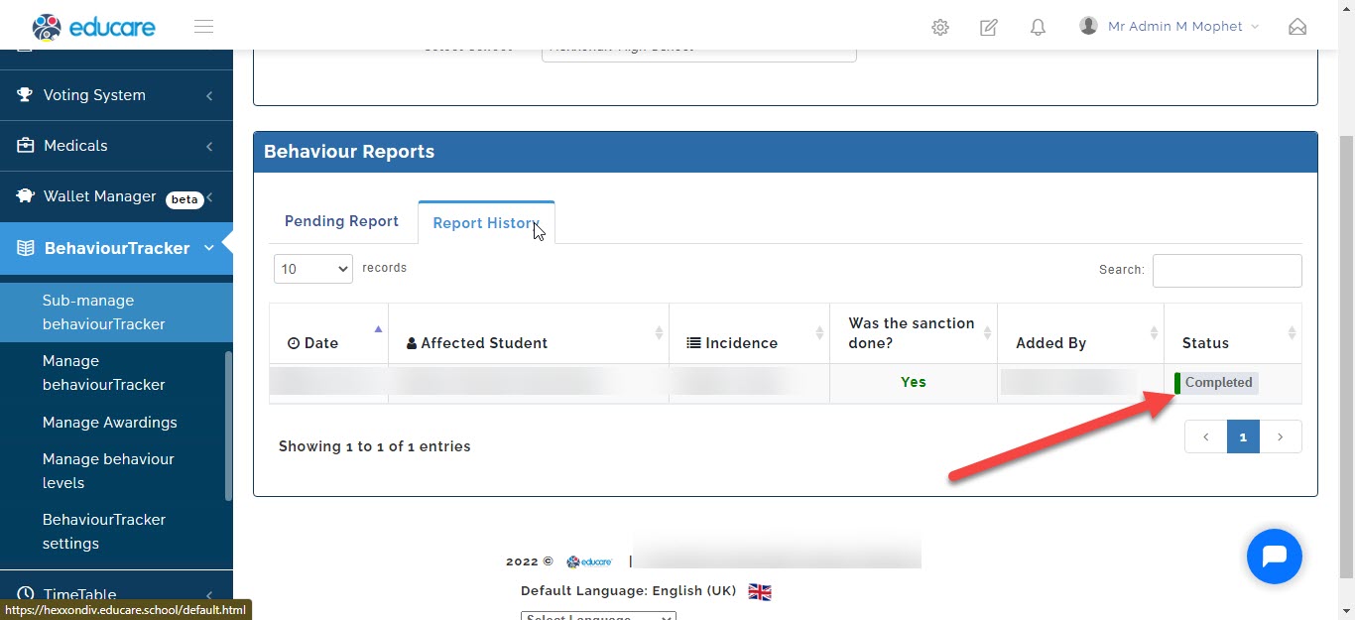Open the Select School combo box
Screen dimensions: 1355x620
point(699,55)
